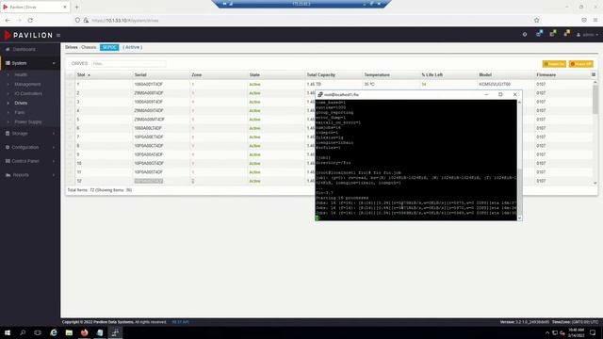Viewport: 603px width, 339px height.
Task: Open Fans under System
Action: click(x=20, y=112)
